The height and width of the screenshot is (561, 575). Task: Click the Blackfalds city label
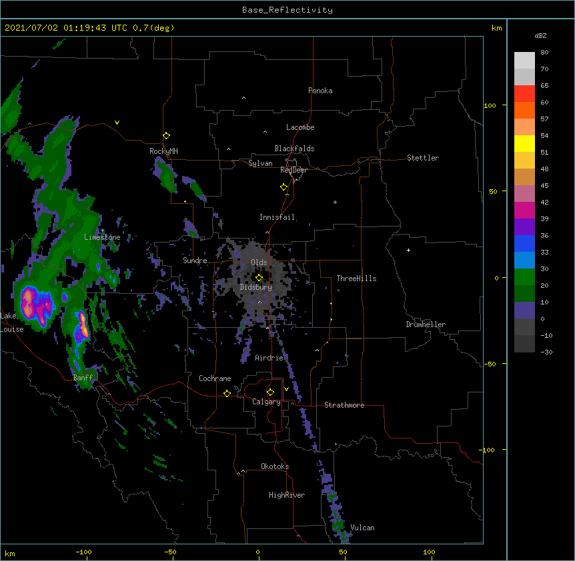294,149
